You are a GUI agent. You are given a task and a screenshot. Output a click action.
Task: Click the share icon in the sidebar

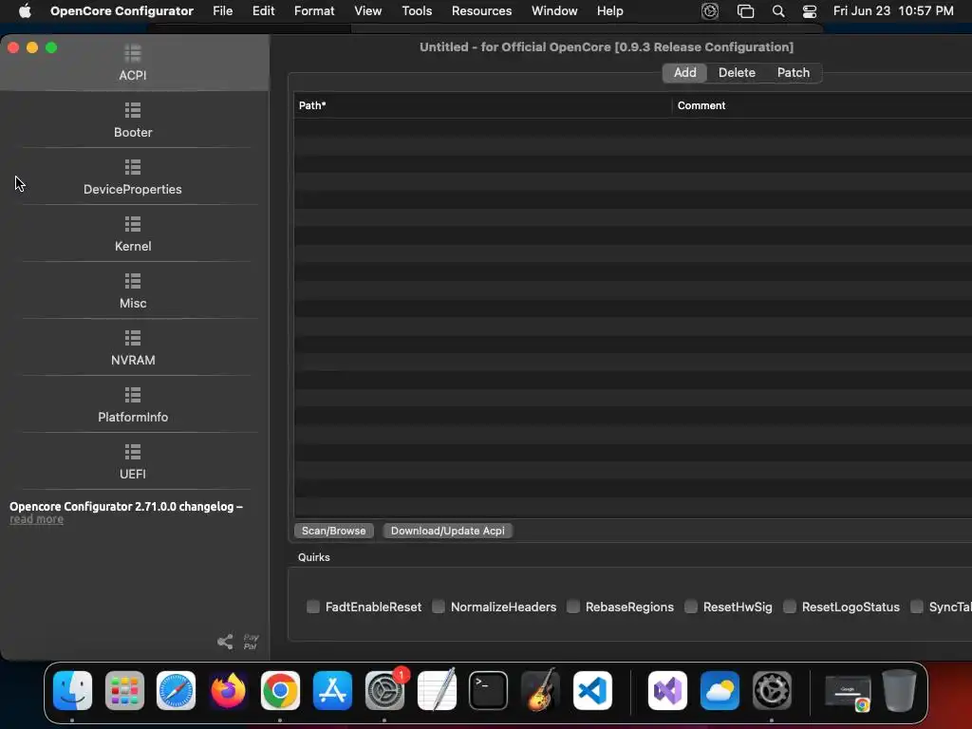pos(225,642)
